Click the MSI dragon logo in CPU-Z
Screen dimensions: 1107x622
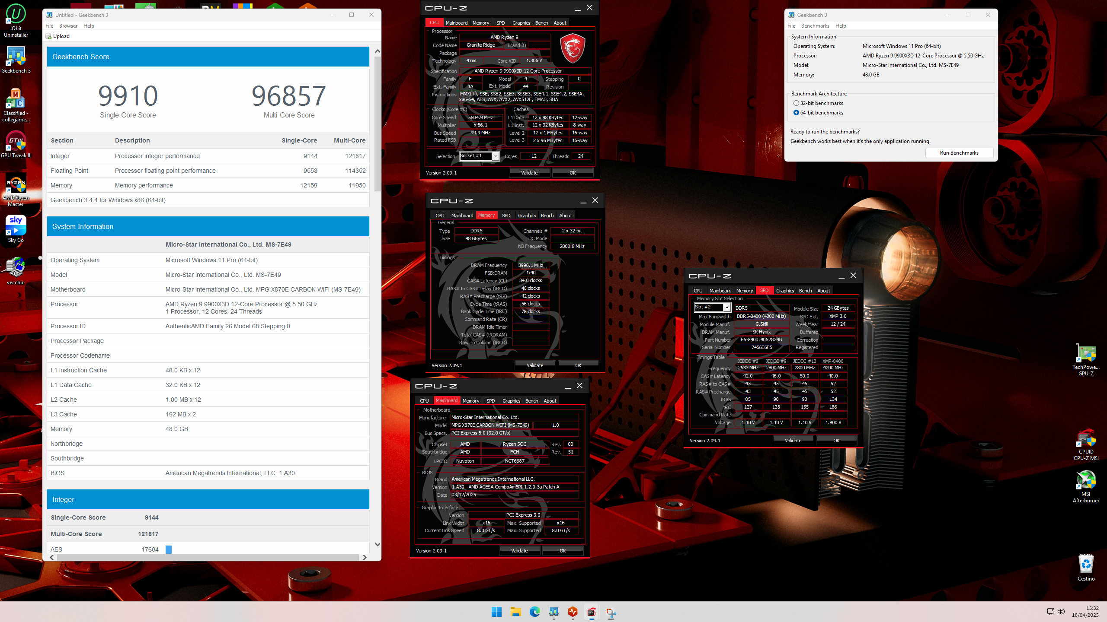tap(573, 48)
